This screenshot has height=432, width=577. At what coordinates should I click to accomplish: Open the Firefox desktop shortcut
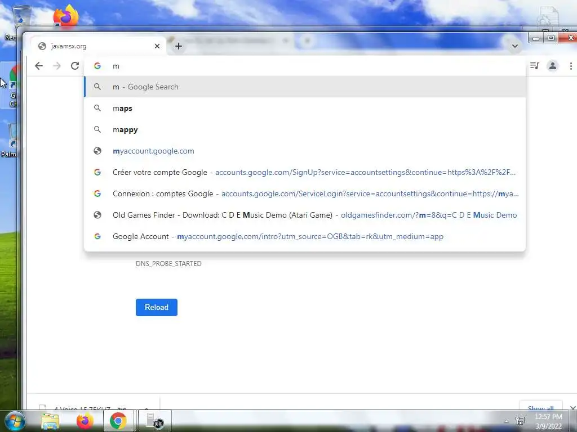pyautogui.click(x=66, y=15)
